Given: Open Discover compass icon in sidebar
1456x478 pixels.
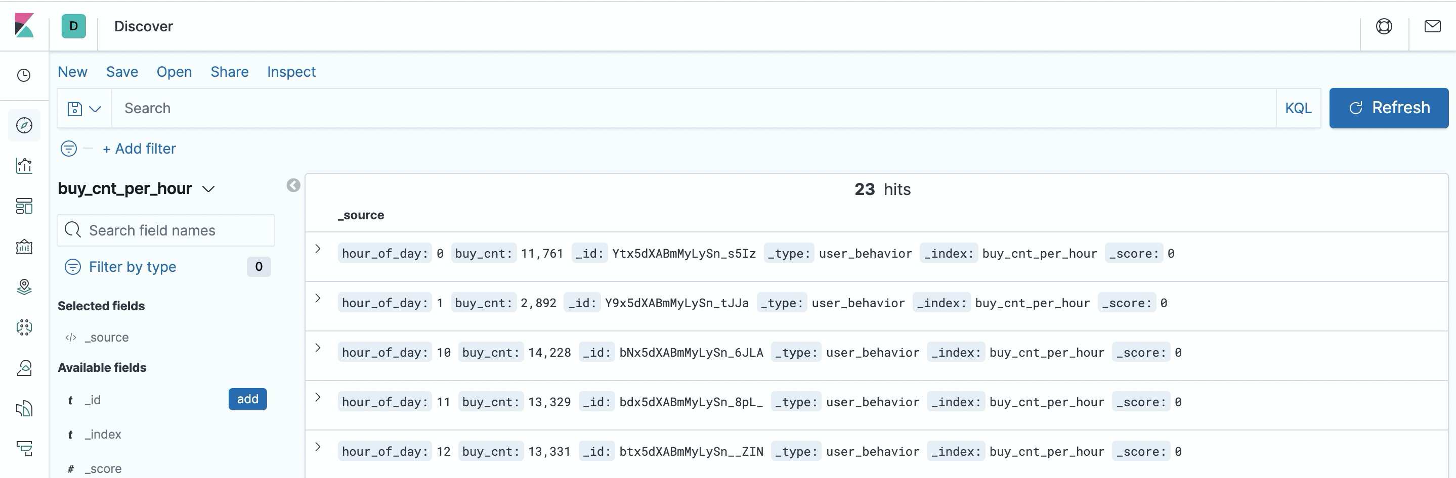Looking at the screenshot, I should [24, 125].
